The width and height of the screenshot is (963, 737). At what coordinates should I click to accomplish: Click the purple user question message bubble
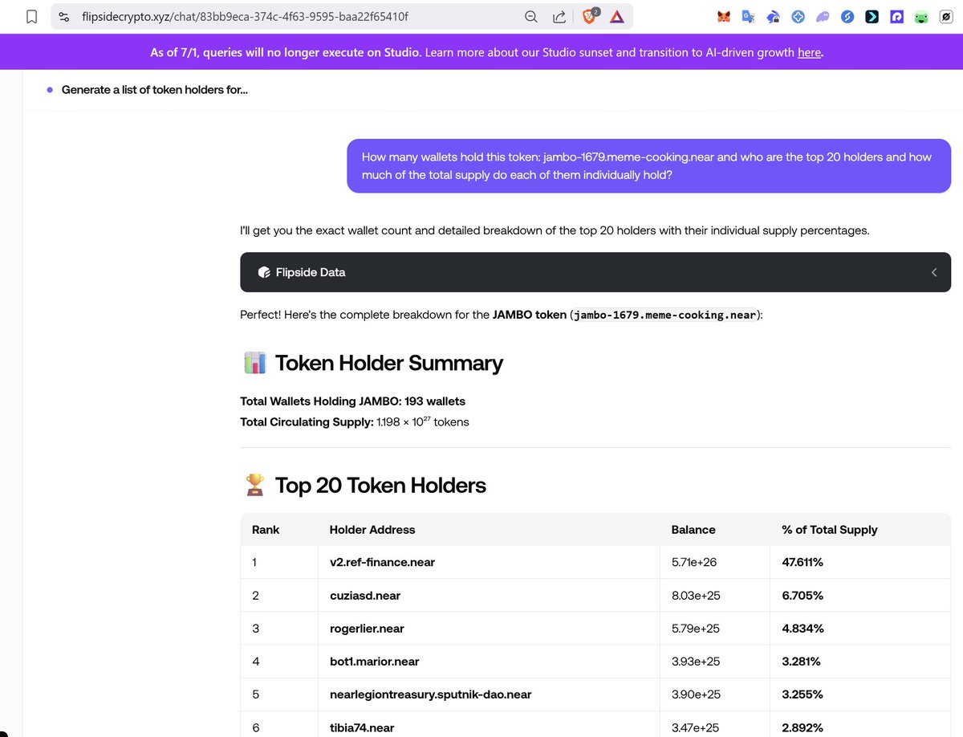648,165
